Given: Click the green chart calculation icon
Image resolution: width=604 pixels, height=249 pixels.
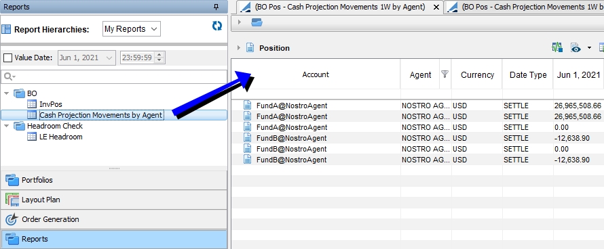Looking at the screenshot, I should click(x=557, y=47).
